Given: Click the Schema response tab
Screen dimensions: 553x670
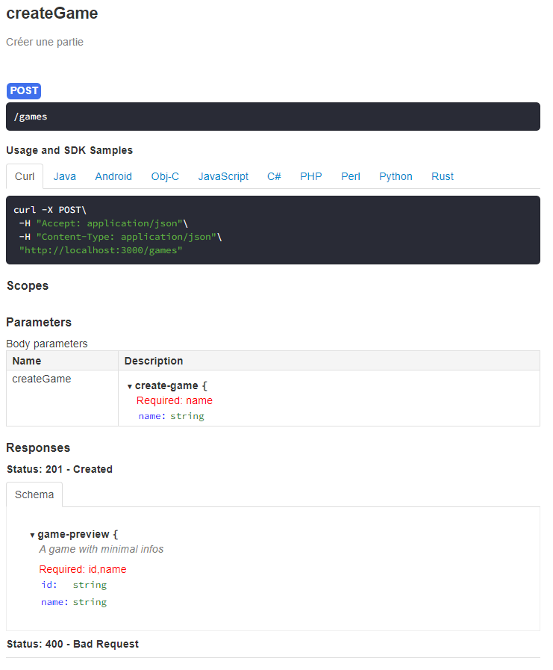Looking at the screenshot, I should point(34,494).
